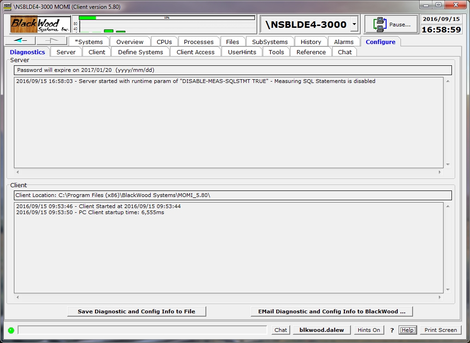This screenshot has width=470, height=343.
Task: Select the Alarms tab
Action: click(x=343, y=42)
